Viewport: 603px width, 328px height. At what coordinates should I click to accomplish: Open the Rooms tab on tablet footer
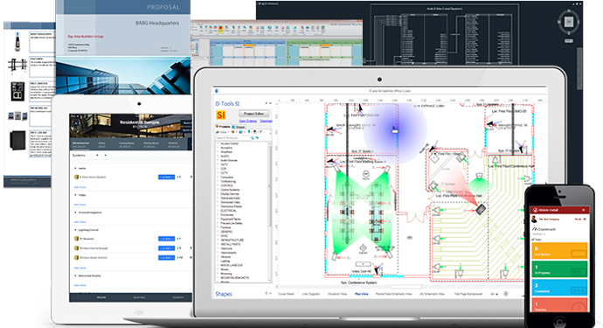[x=101, y=297]
